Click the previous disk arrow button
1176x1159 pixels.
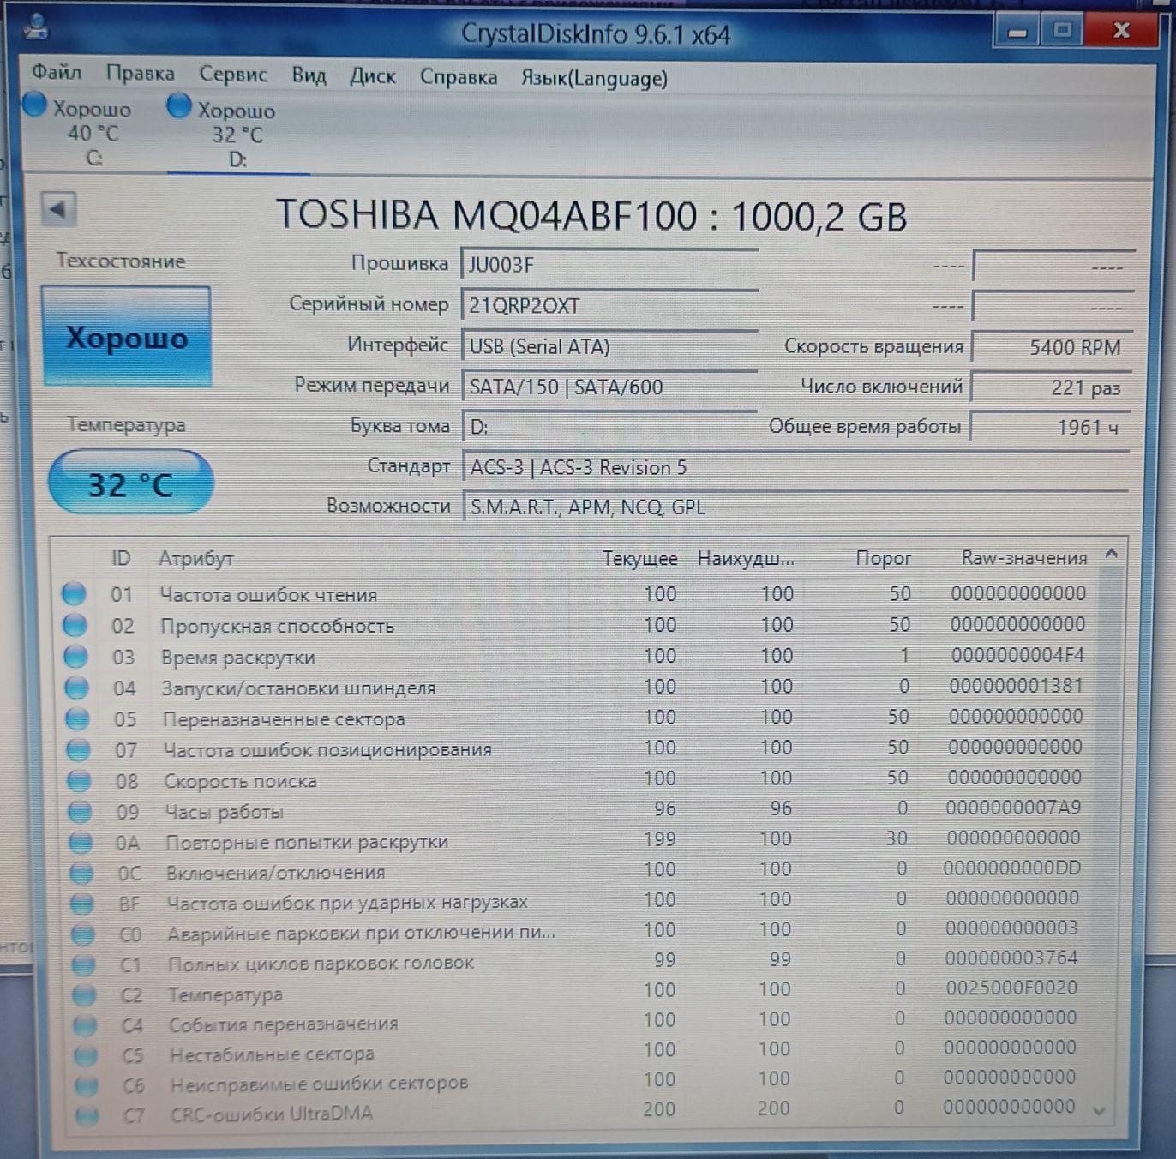click(58, 209)
